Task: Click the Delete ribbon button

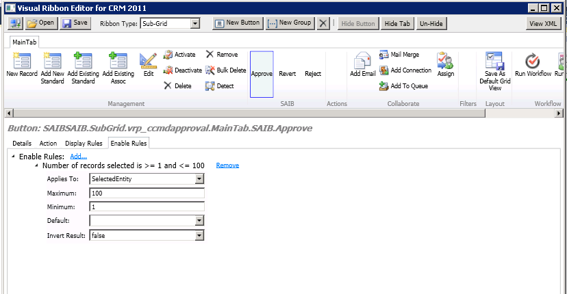Action: (x=177, y=85)
